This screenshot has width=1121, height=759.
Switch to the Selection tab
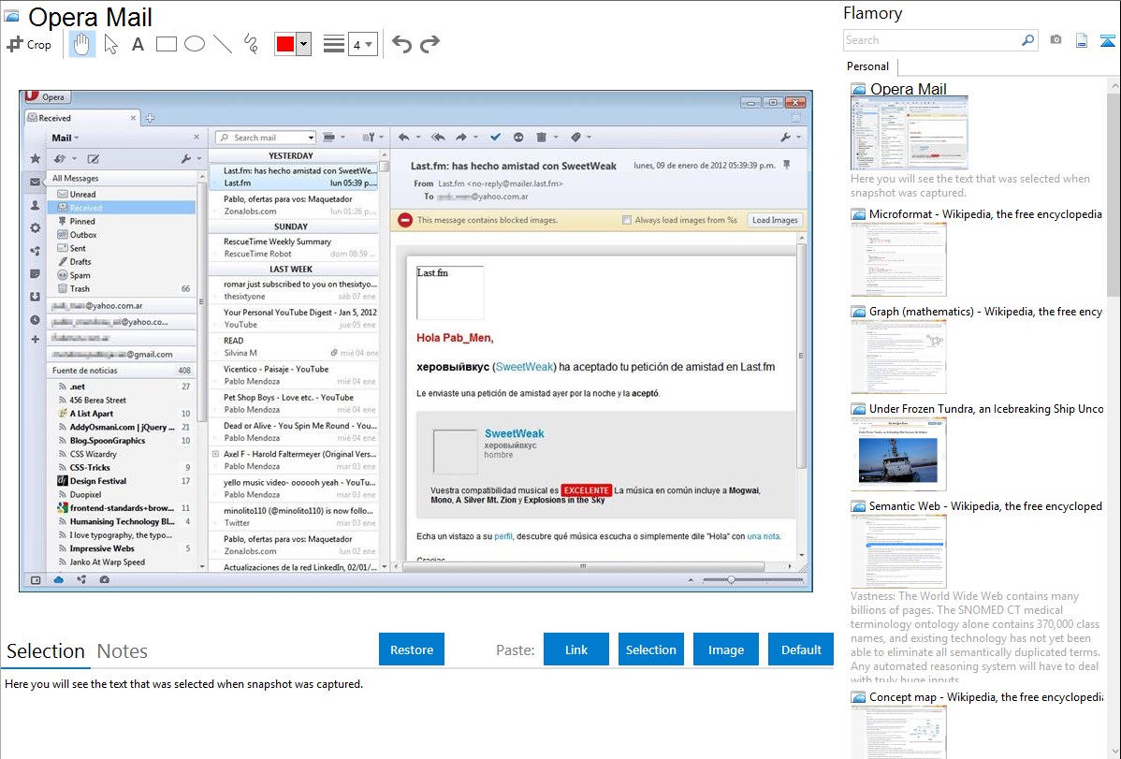[46, 651]
